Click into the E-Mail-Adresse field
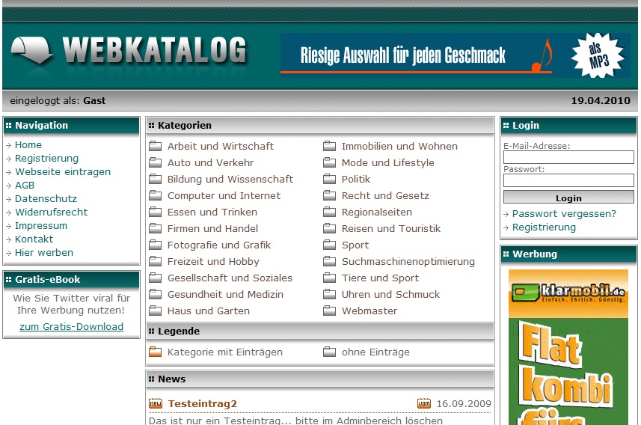 (568, 158)
